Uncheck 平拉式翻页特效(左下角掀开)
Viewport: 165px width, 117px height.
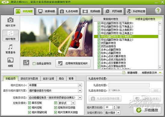tap(99, 23)
